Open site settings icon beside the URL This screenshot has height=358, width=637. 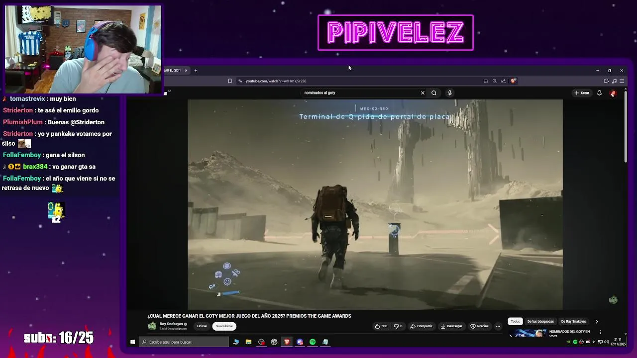[x=240, y=81]
